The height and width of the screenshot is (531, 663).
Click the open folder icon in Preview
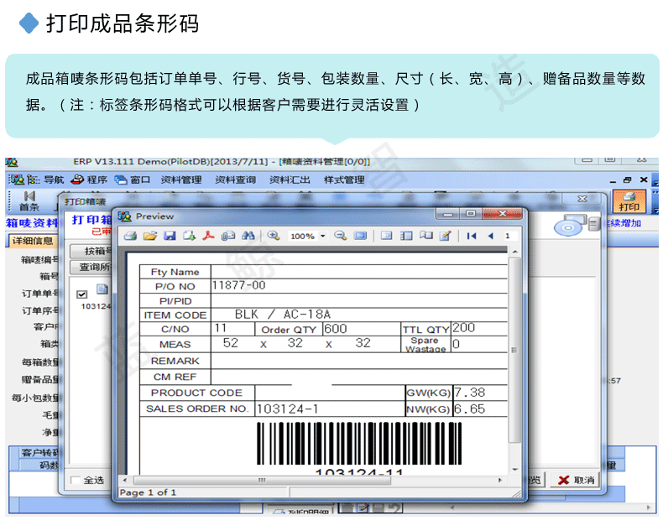149,237
